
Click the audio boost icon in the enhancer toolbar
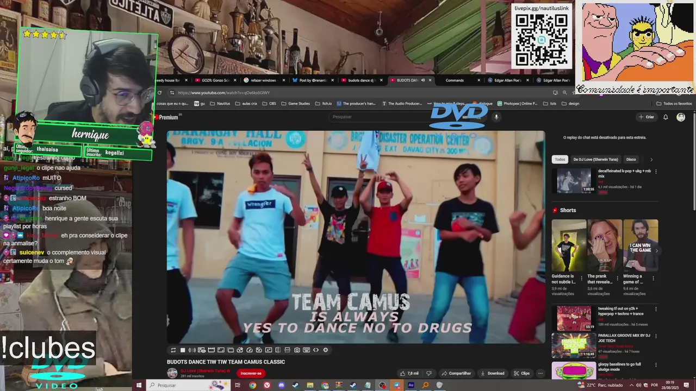(192, 350)
